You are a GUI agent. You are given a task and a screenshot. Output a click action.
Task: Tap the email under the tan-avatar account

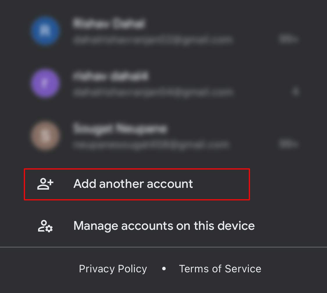pyautogui.click(x=151, y=144)
